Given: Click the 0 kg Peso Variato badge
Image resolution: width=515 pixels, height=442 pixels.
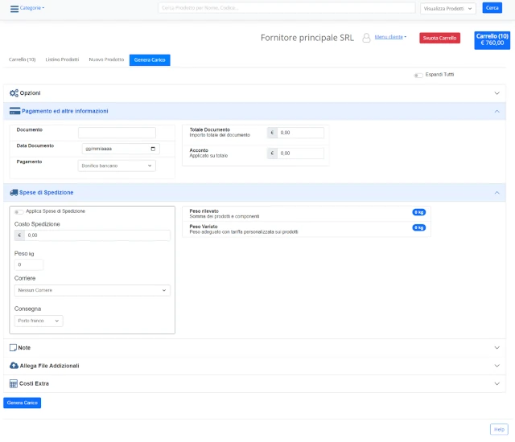Looking at the screenshot, I should click(x=418, y=227).
